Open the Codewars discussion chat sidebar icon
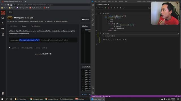Image resolution: width=181 pixels, height=101 pixels. [3, 29]
